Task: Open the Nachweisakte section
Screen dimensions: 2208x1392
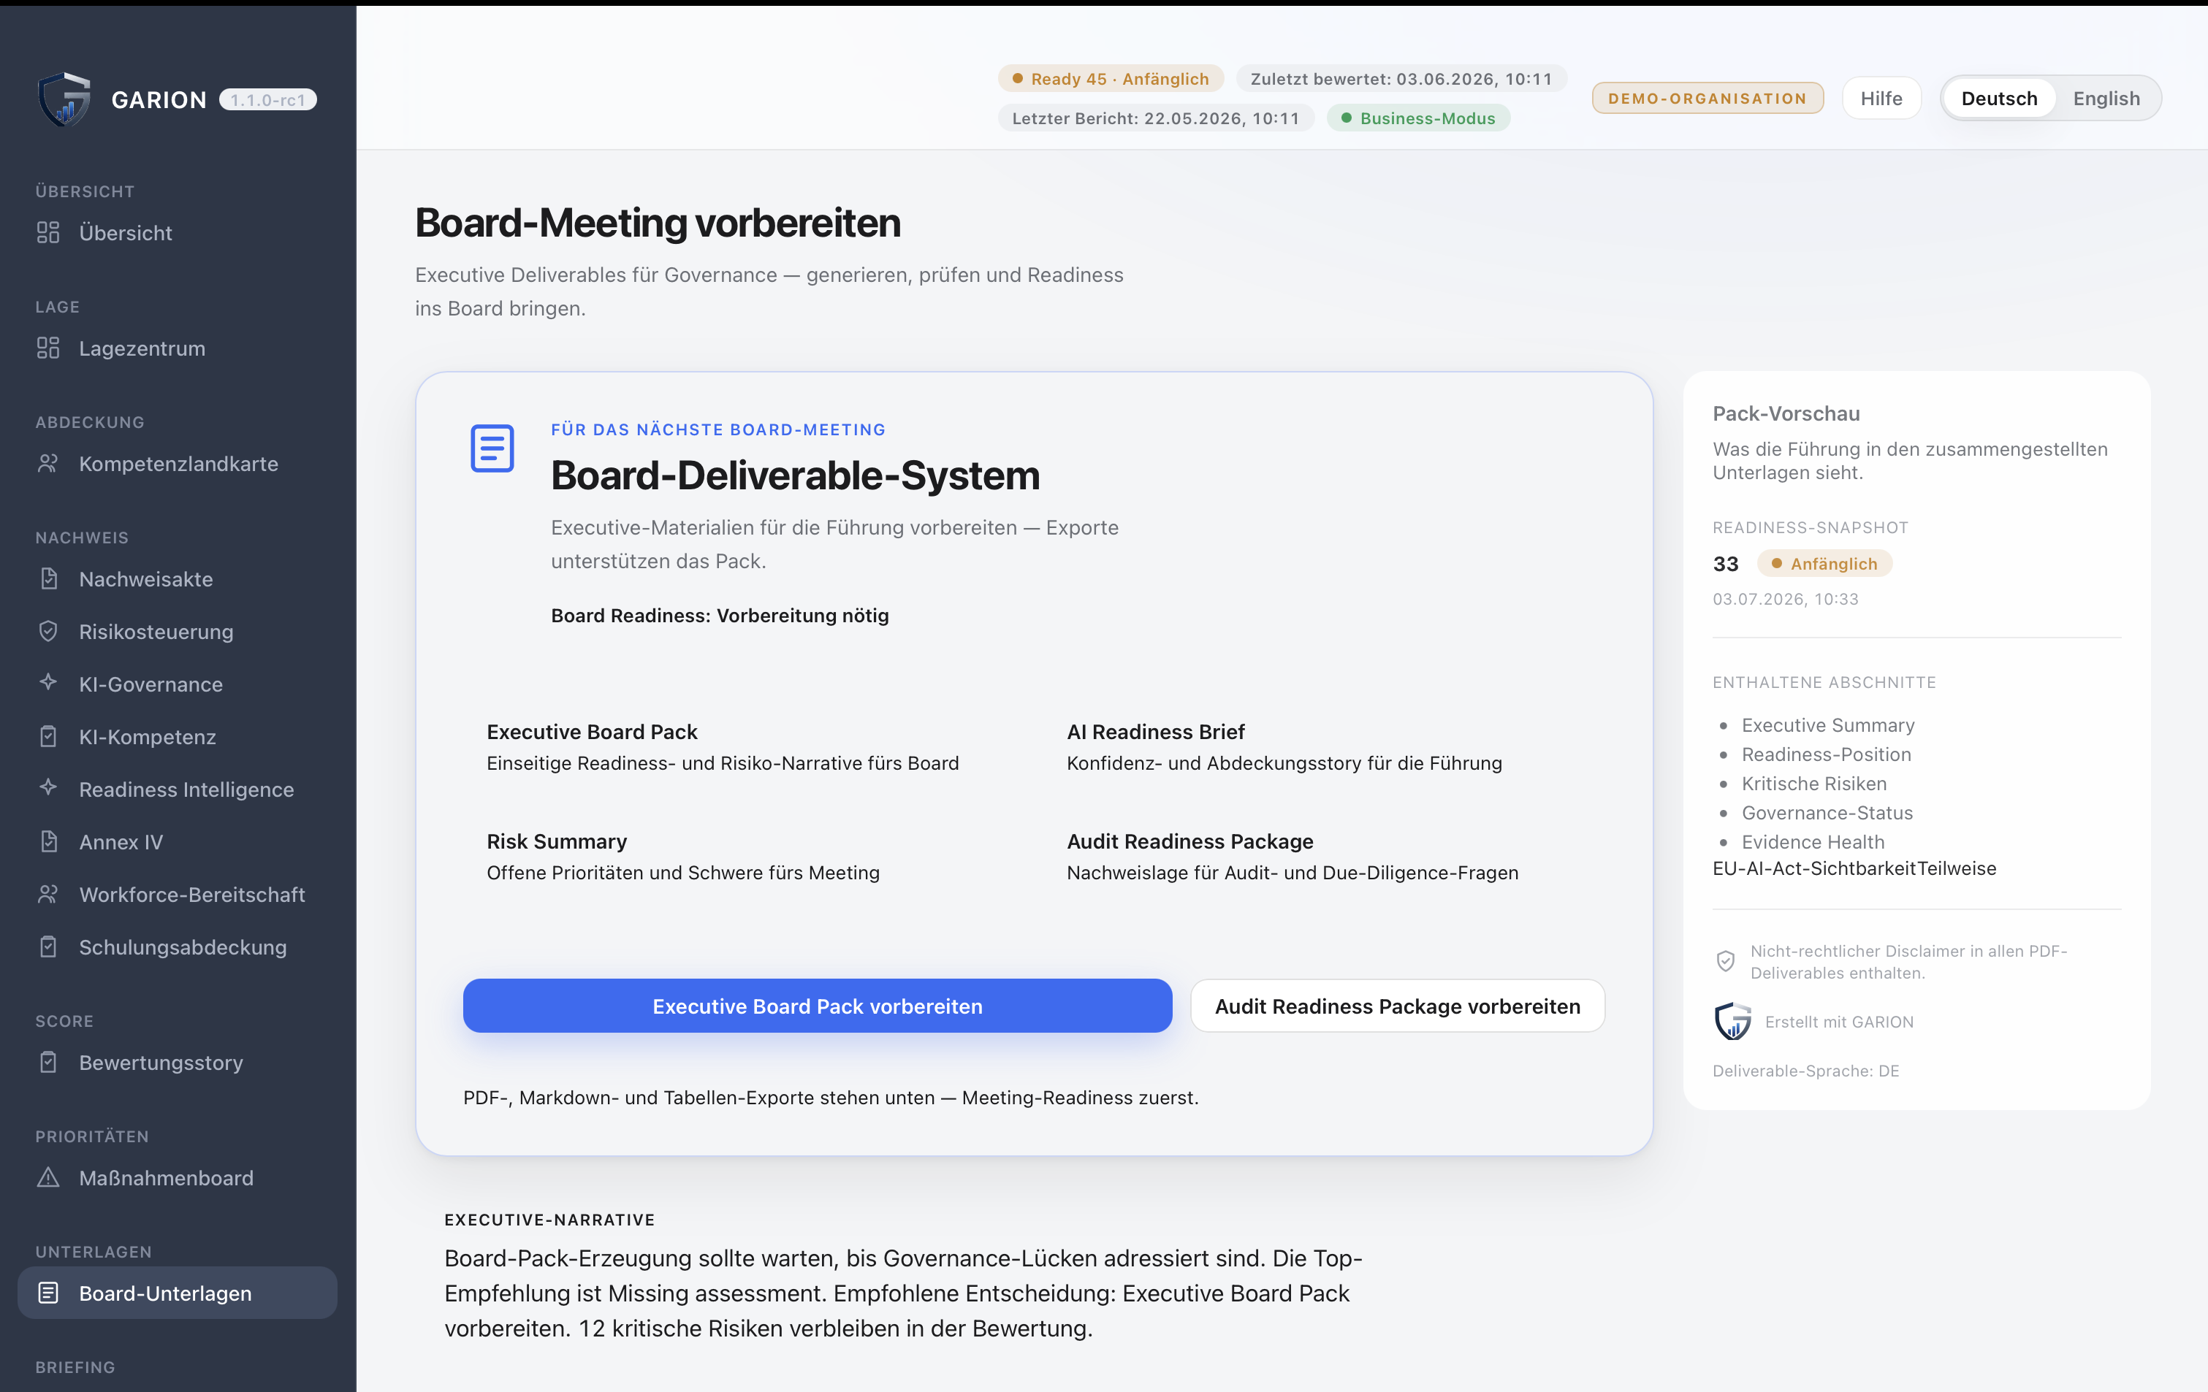Action: pos(177,579)
